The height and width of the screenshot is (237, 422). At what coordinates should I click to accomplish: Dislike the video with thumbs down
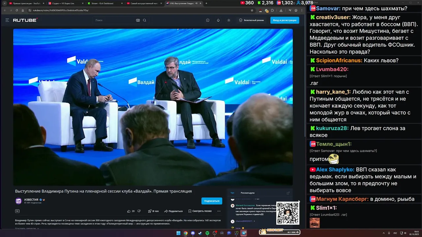click(x=139, y=211)
